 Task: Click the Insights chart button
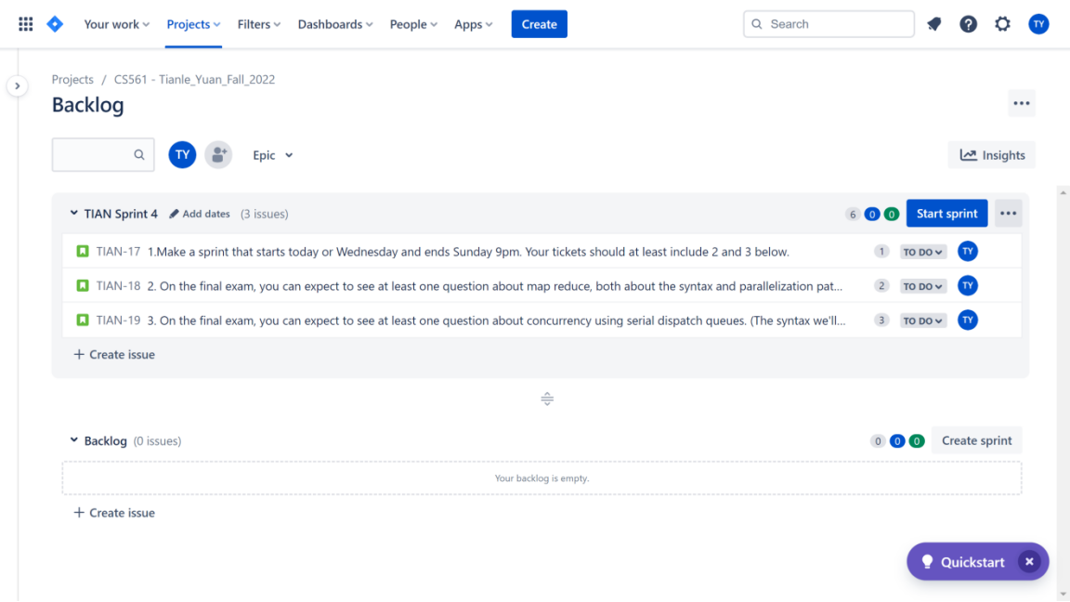pos(992,155)
